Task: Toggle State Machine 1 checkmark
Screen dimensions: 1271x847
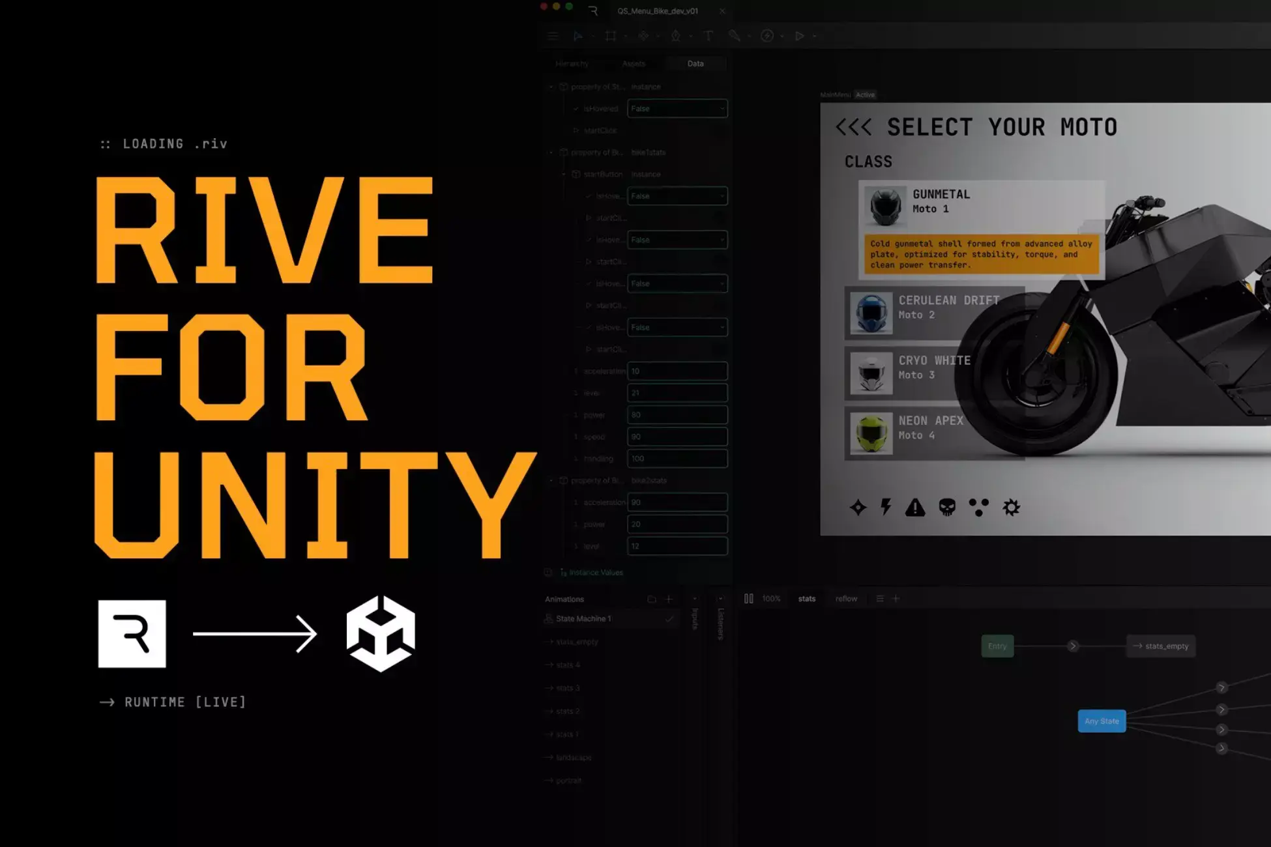Action: point(669,619)
